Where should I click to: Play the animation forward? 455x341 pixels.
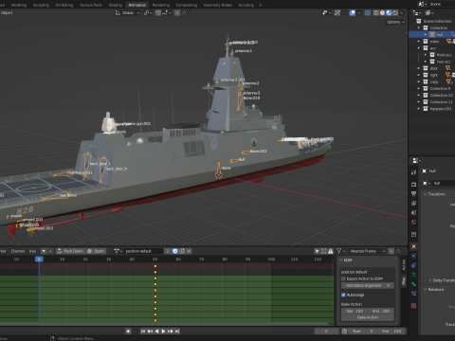(163, 332)
